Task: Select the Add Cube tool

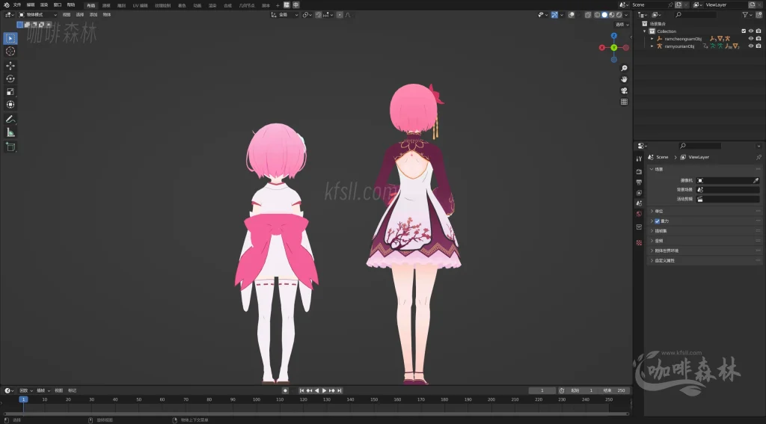Action: (x=10, y=147)
